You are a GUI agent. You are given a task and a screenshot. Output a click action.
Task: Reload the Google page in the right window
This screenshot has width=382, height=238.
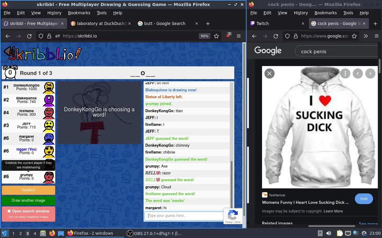click(x=276, y=36)
